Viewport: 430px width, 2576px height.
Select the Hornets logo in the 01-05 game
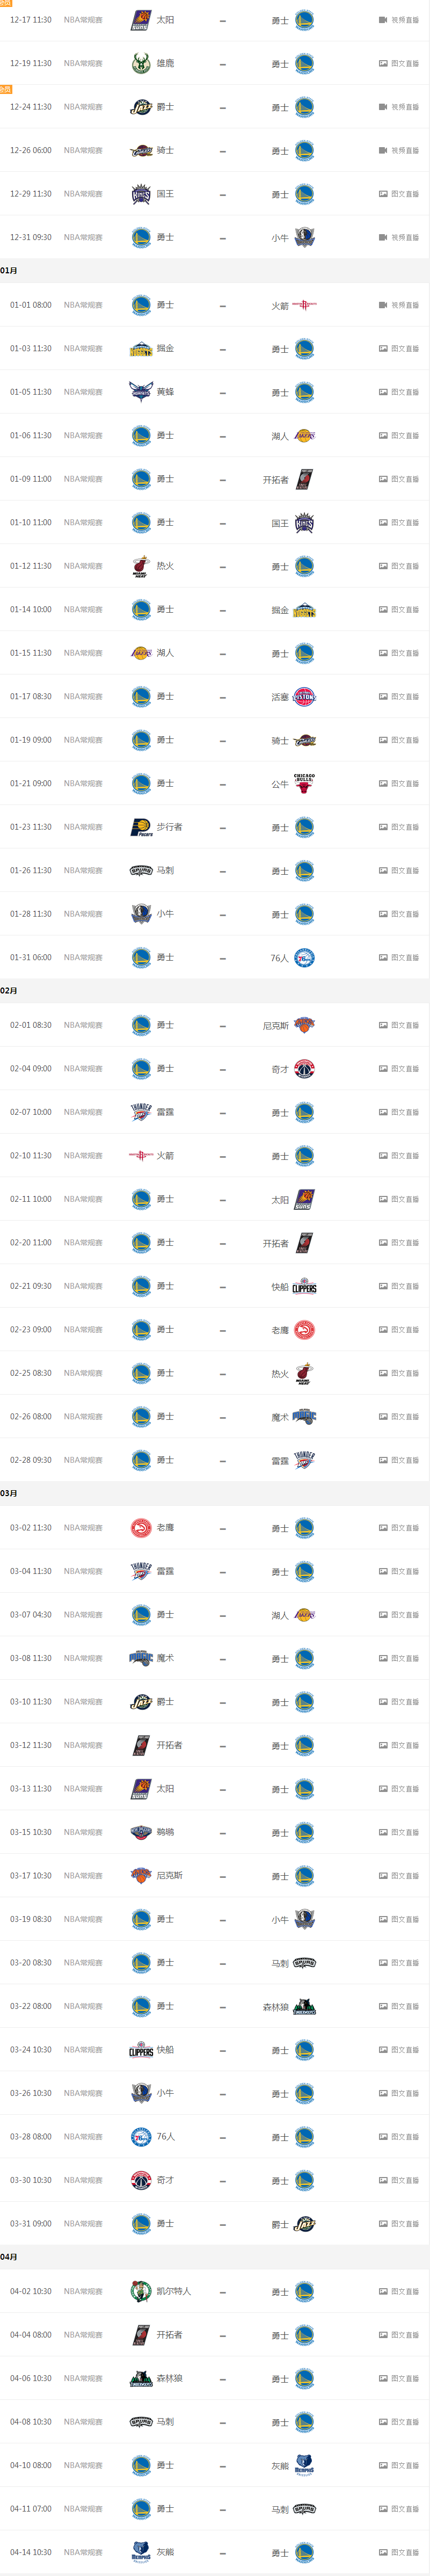(141, 392)
